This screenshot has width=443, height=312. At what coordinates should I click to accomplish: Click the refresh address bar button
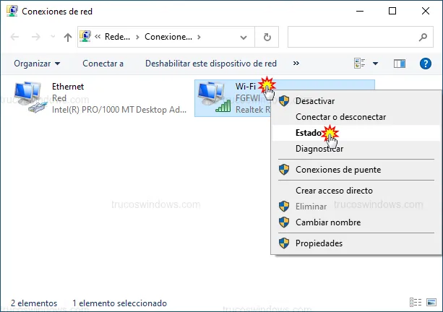[267, 37]
